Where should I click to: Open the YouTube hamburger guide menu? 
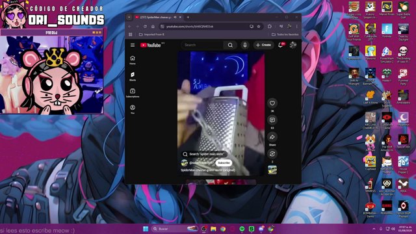[x=133, y=45]
